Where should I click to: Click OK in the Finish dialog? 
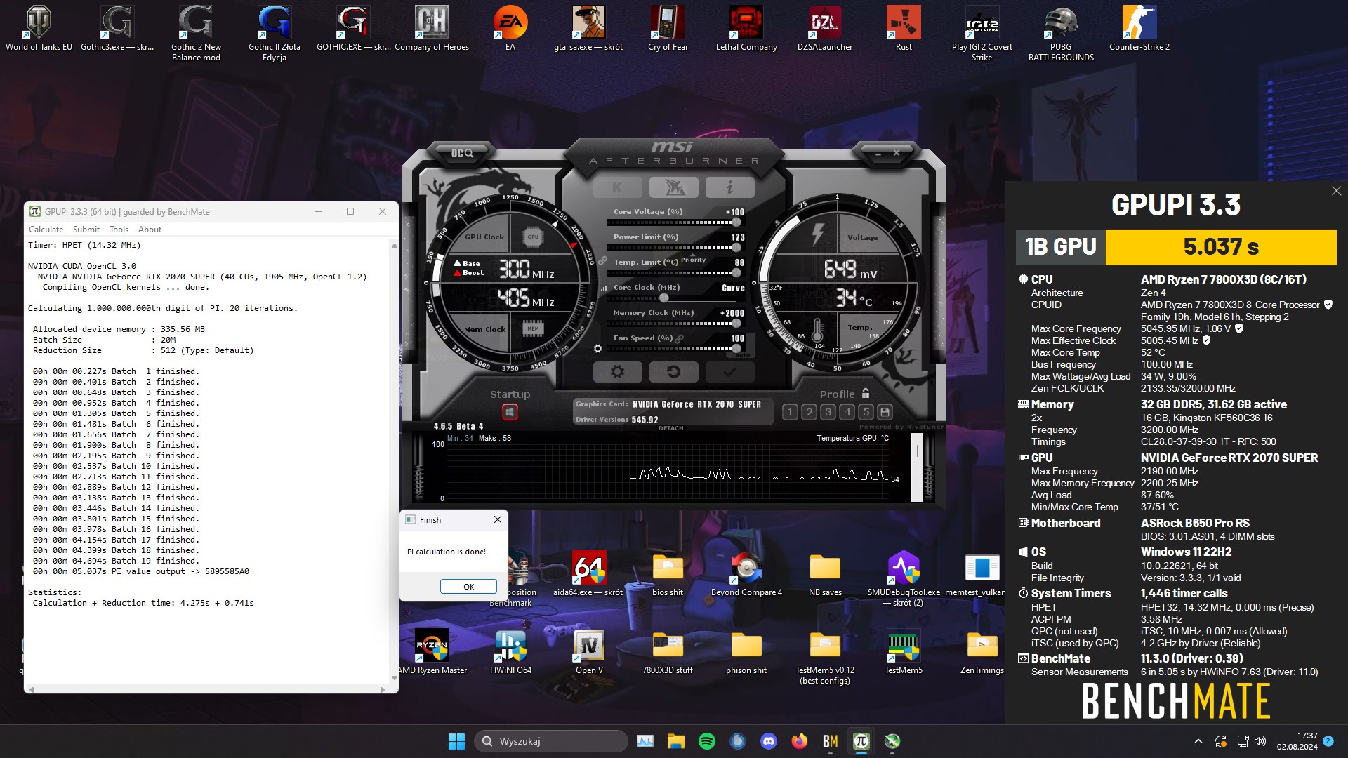pos(468,587)
